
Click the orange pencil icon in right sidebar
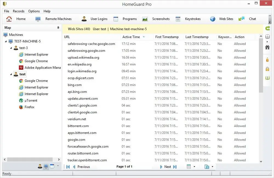[267, 60]
